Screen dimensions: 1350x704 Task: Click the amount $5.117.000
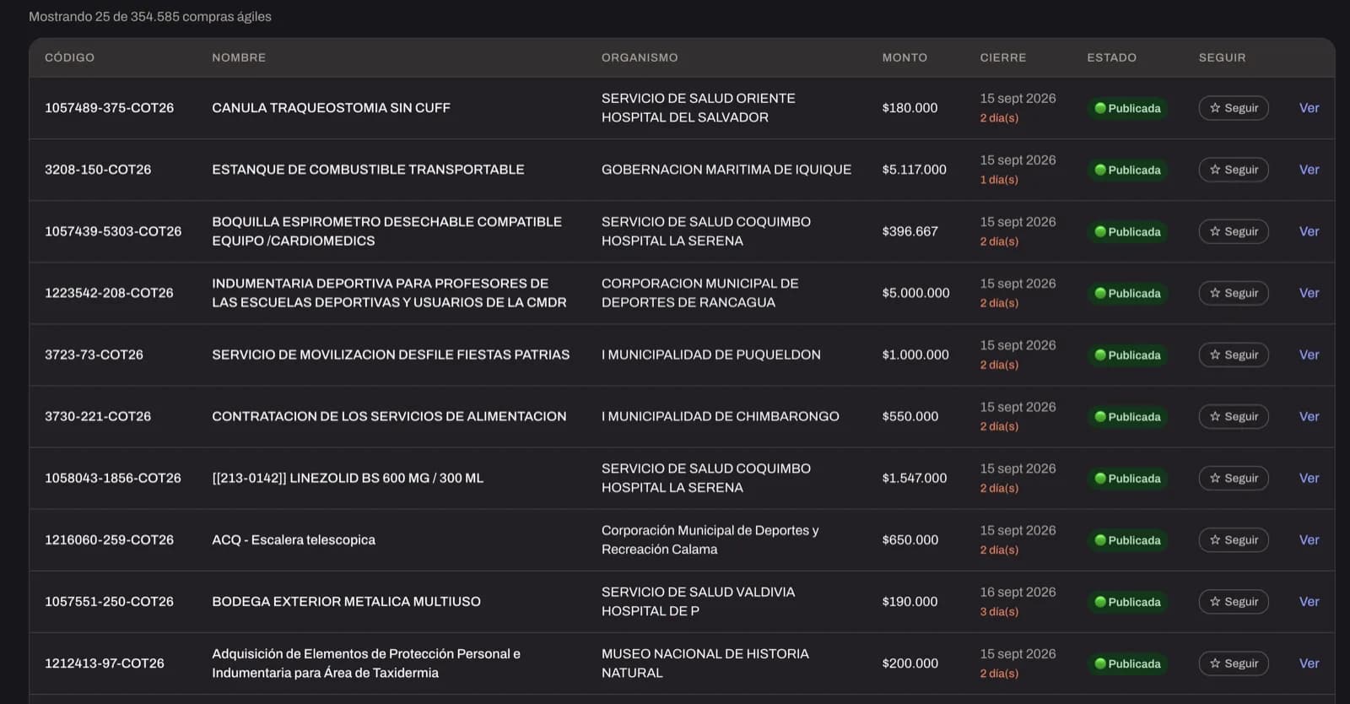(x=915, y=170)
